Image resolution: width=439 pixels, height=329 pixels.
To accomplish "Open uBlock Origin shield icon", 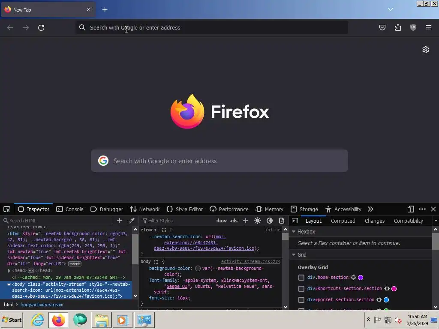I will (x=413, y=27).
